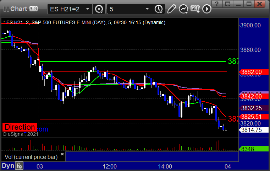
Task: Click the 12:00 time axis label
Action: pyautogui.click(x=110, y=166)
